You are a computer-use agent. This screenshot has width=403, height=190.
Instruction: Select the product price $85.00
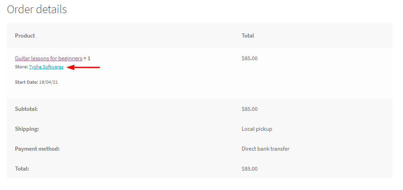point(250,58)
